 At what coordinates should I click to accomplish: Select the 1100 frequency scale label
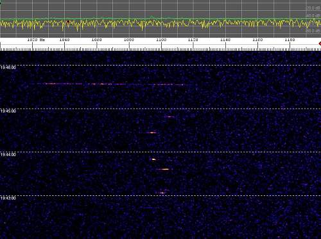pyautogui.click(x=161, y=40)
